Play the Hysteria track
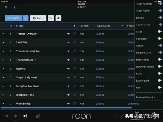The height and width of the screenshot is (122, 163). click(x=3, y=69)
